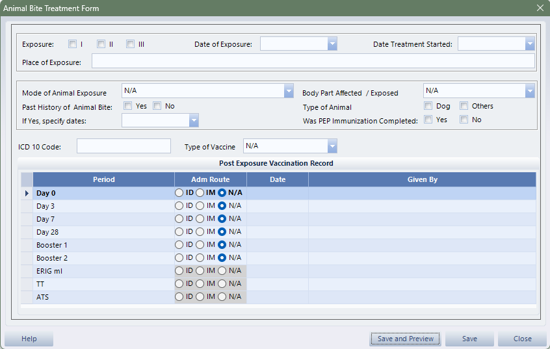Click the Save button

click(x=469, y=339)
